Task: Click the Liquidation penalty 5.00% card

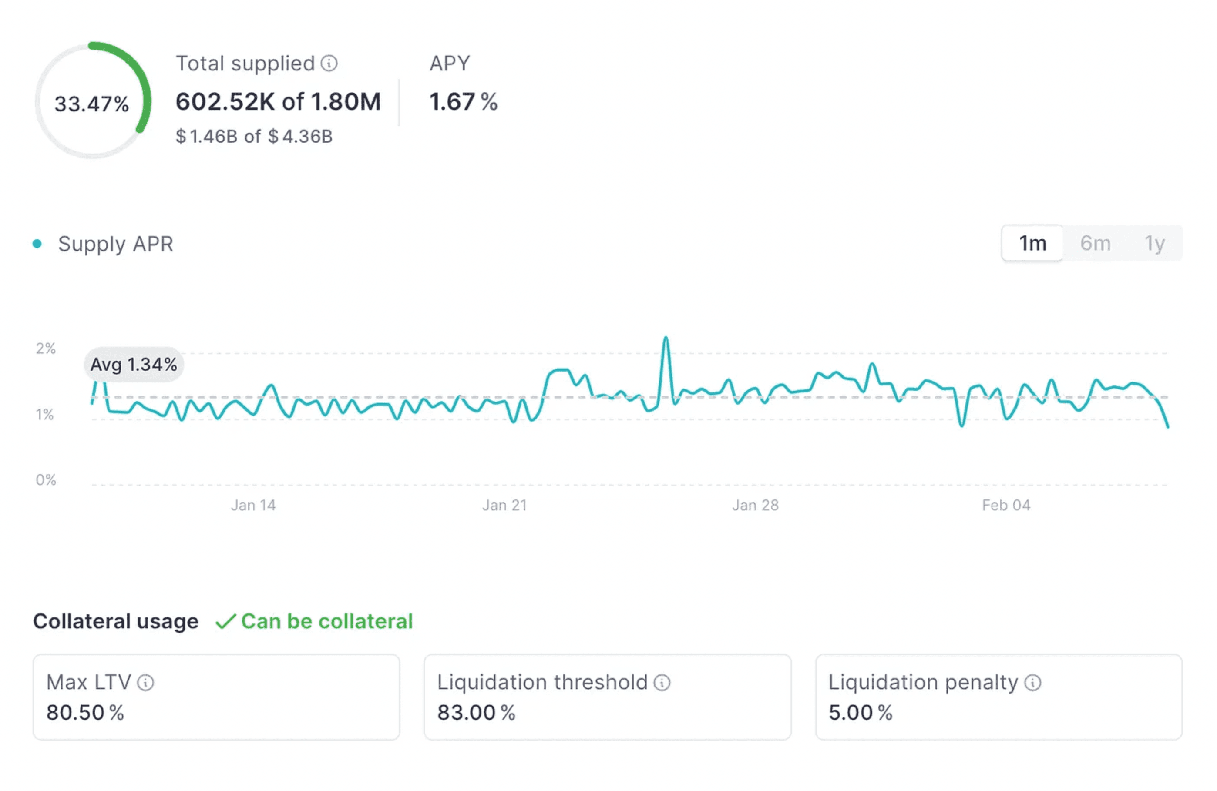Action: pyautogui.click(x=998, y=697)
